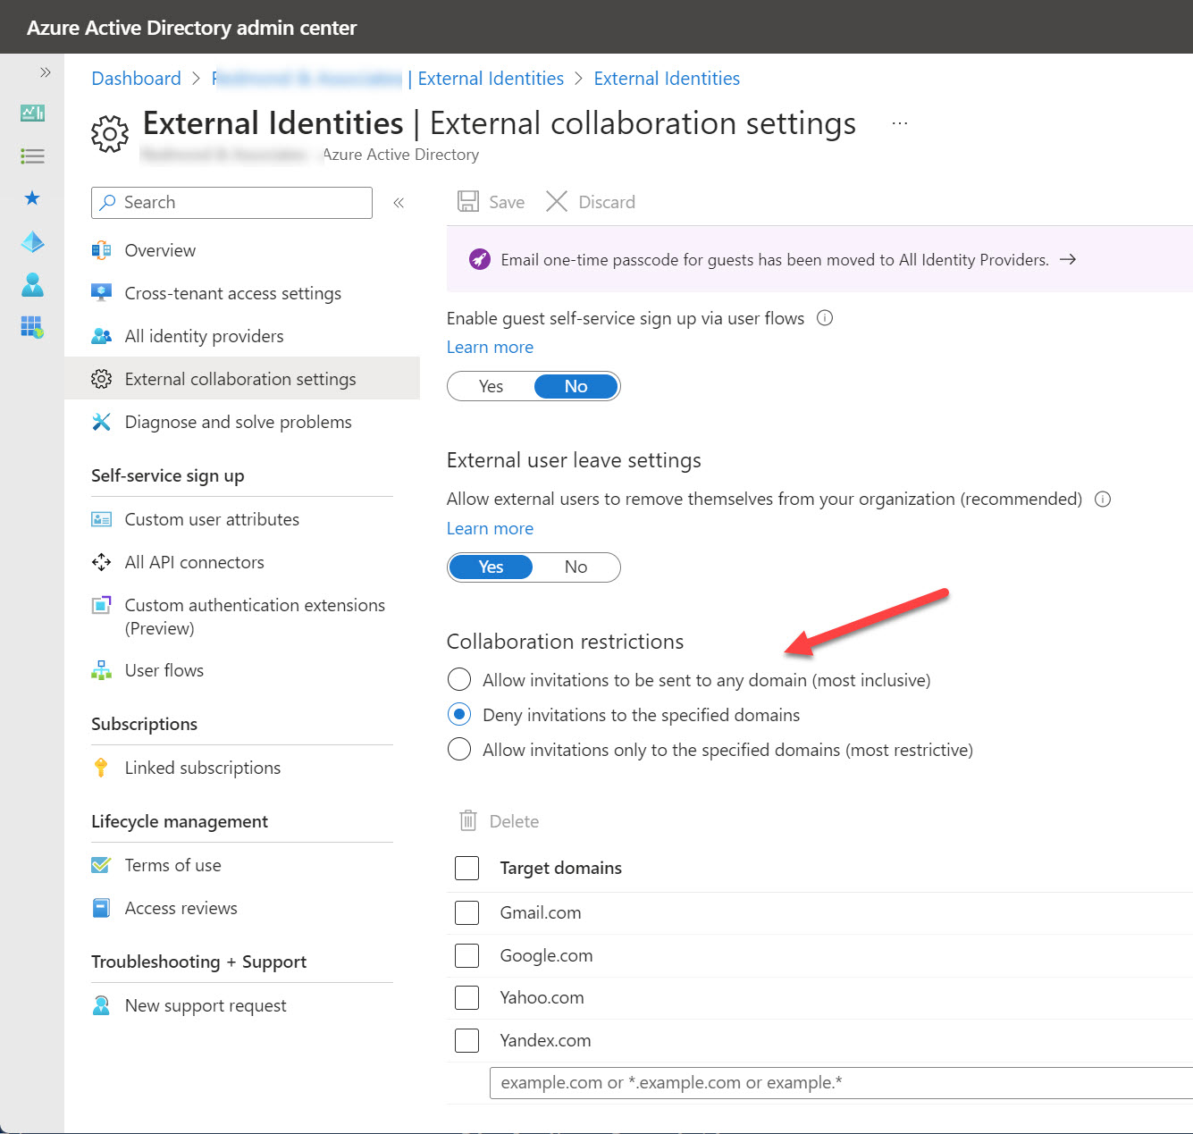Click the Diagnose and solve problems wrench icon
The height and width of the screenshot is (1134, 1193).
(x=101, y=422)
